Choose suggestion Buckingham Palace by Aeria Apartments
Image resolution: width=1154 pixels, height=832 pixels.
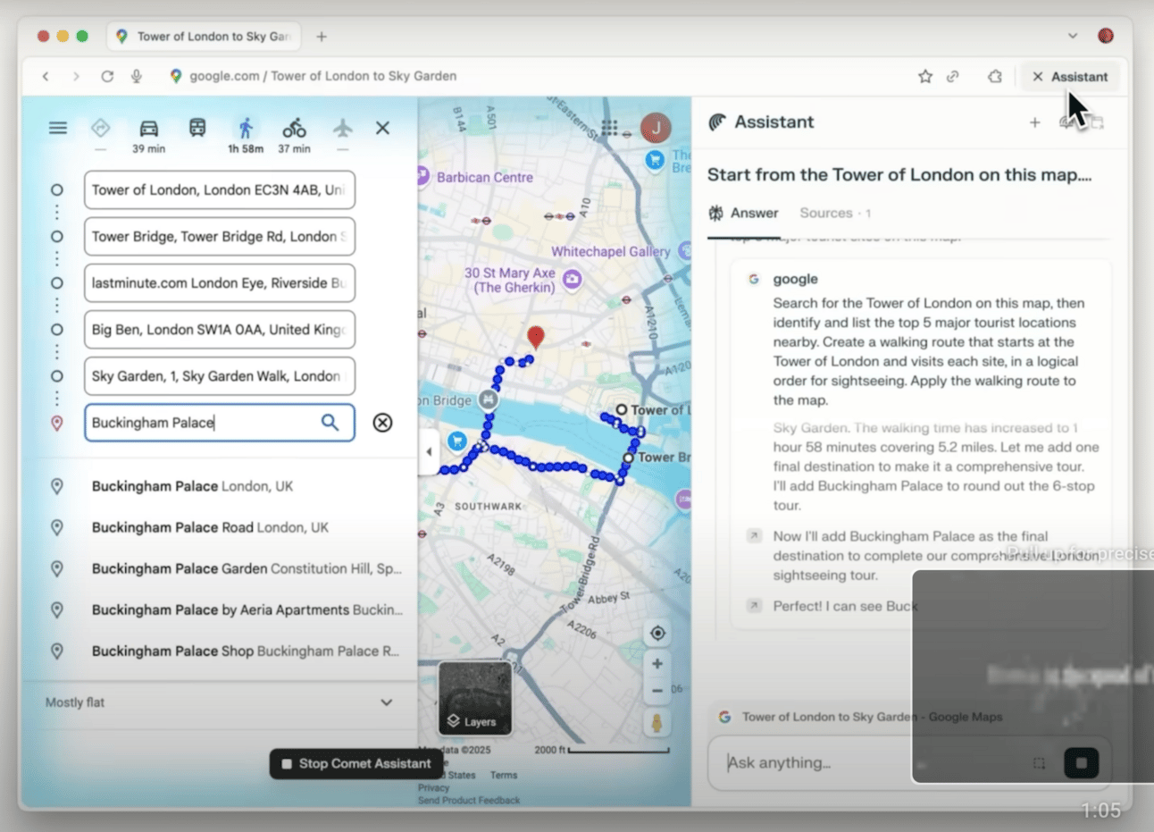220,609
